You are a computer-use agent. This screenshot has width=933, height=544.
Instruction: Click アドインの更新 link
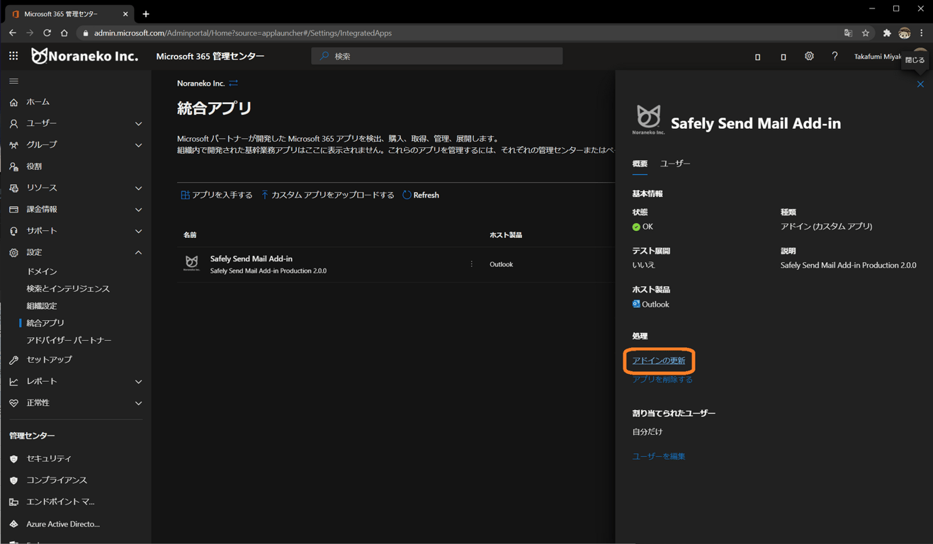(659, 361)
